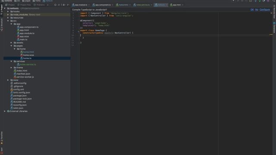Image resolution: width=276 pixels, height=155 pixels.
Task: Open the Structure tool window button
Action: [2, 25]
